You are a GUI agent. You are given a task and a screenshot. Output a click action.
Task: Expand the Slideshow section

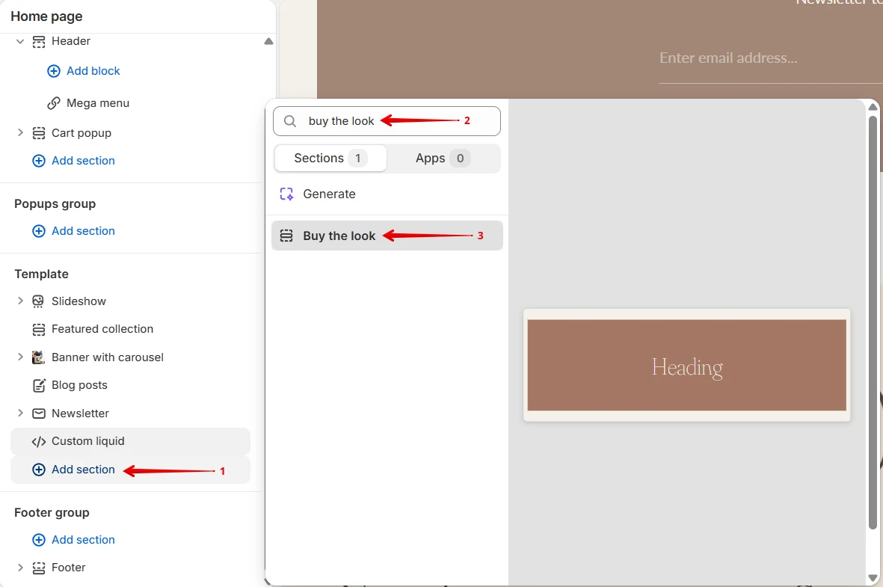point(20,301)
